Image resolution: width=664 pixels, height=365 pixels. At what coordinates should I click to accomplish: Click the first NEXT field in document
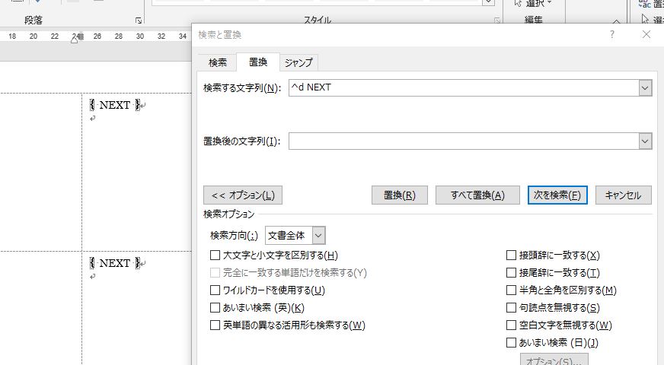pyautogui.click(x=115, y=105)
